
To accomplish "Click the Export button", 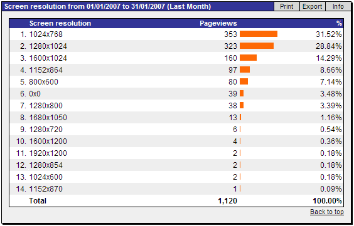I will pyautogui.click(x=312, y=6).
